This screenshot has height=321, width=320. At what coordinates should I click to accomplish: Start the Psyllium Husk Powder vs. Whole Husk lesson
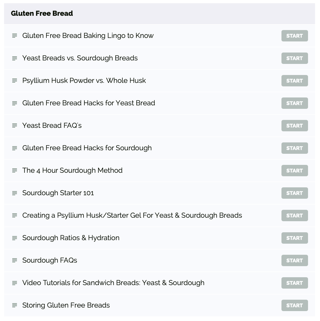(294, 81)
